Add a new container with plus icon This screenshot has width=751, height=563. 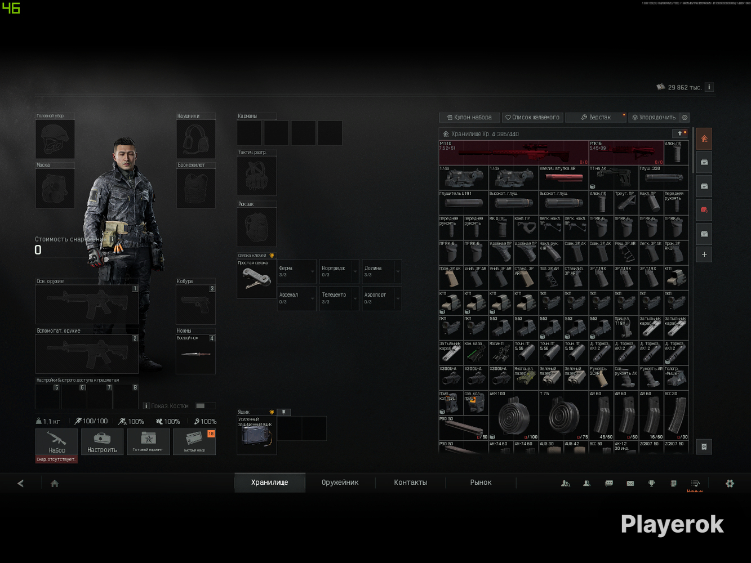click(704, 254)
